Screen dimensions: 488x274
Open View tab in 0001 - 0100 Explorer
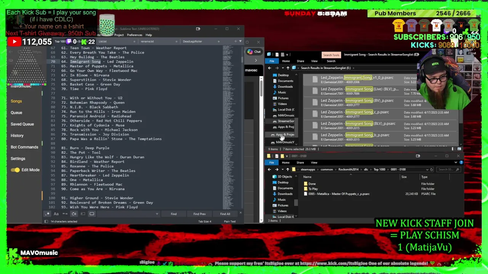[314, 162]
